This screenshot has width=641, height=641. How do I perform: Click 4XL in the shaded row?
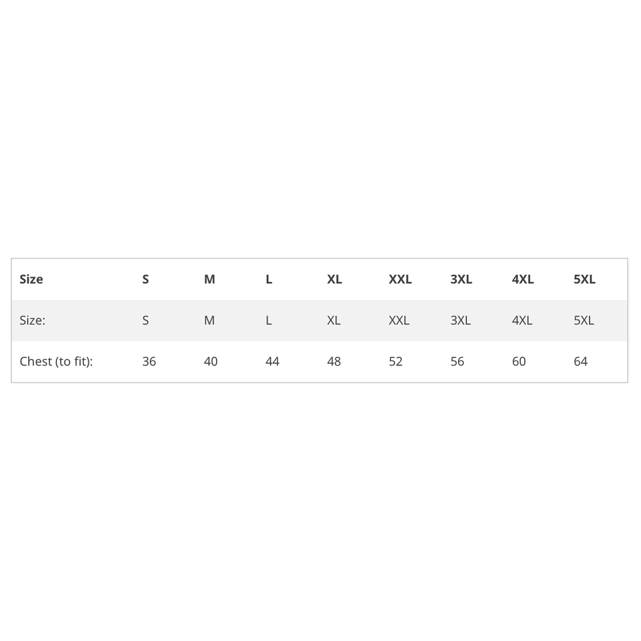522,320
